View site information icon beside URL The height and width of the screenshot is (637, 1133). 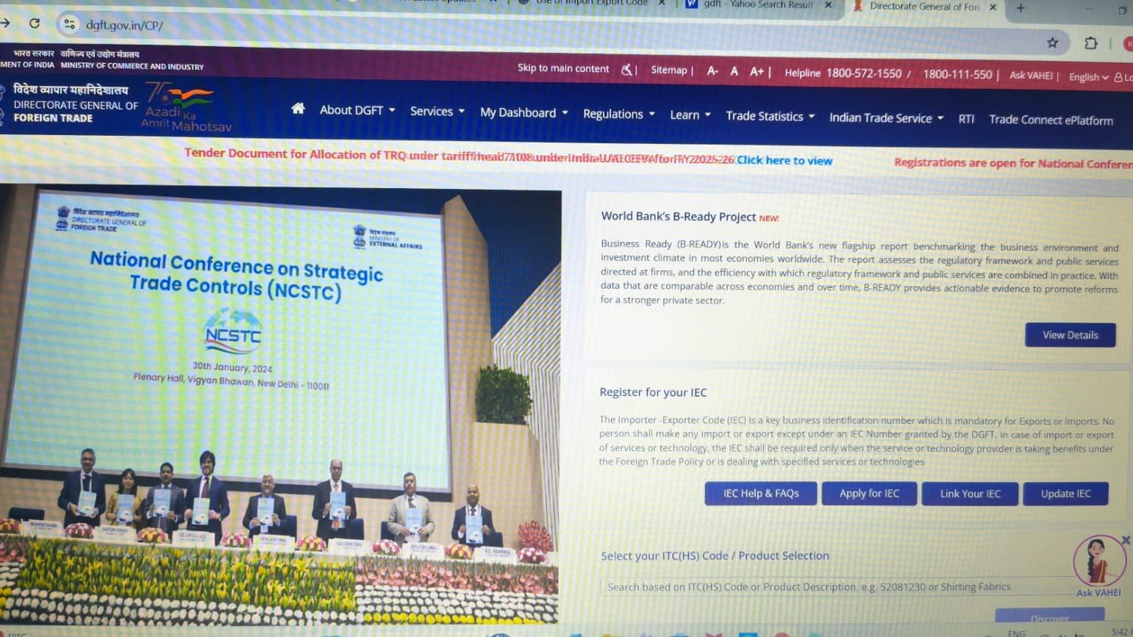(69, 24)
